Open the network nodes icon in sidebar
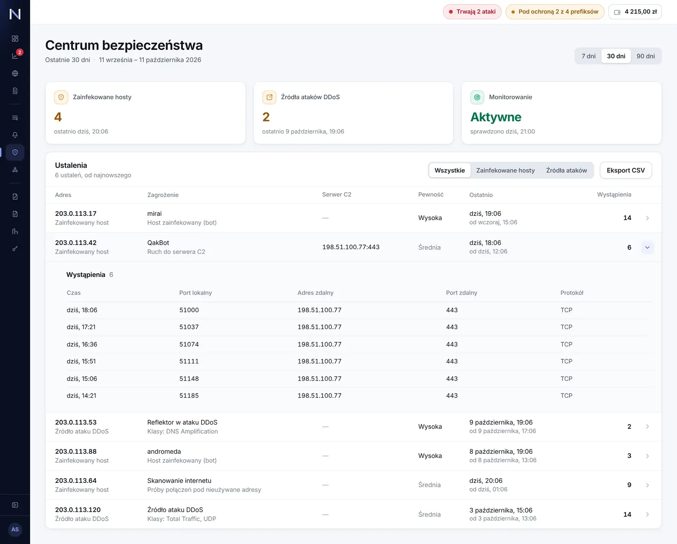The image size is (677, 544). [15, 170]
